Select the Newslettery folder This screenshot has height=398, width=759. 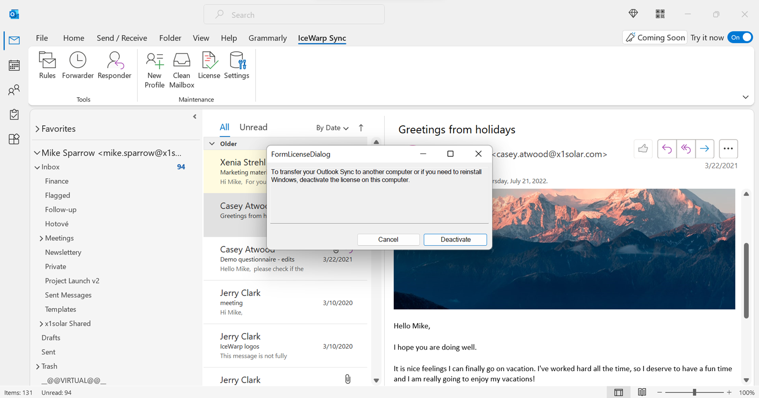pyautogui.click(x=63, y=252)
